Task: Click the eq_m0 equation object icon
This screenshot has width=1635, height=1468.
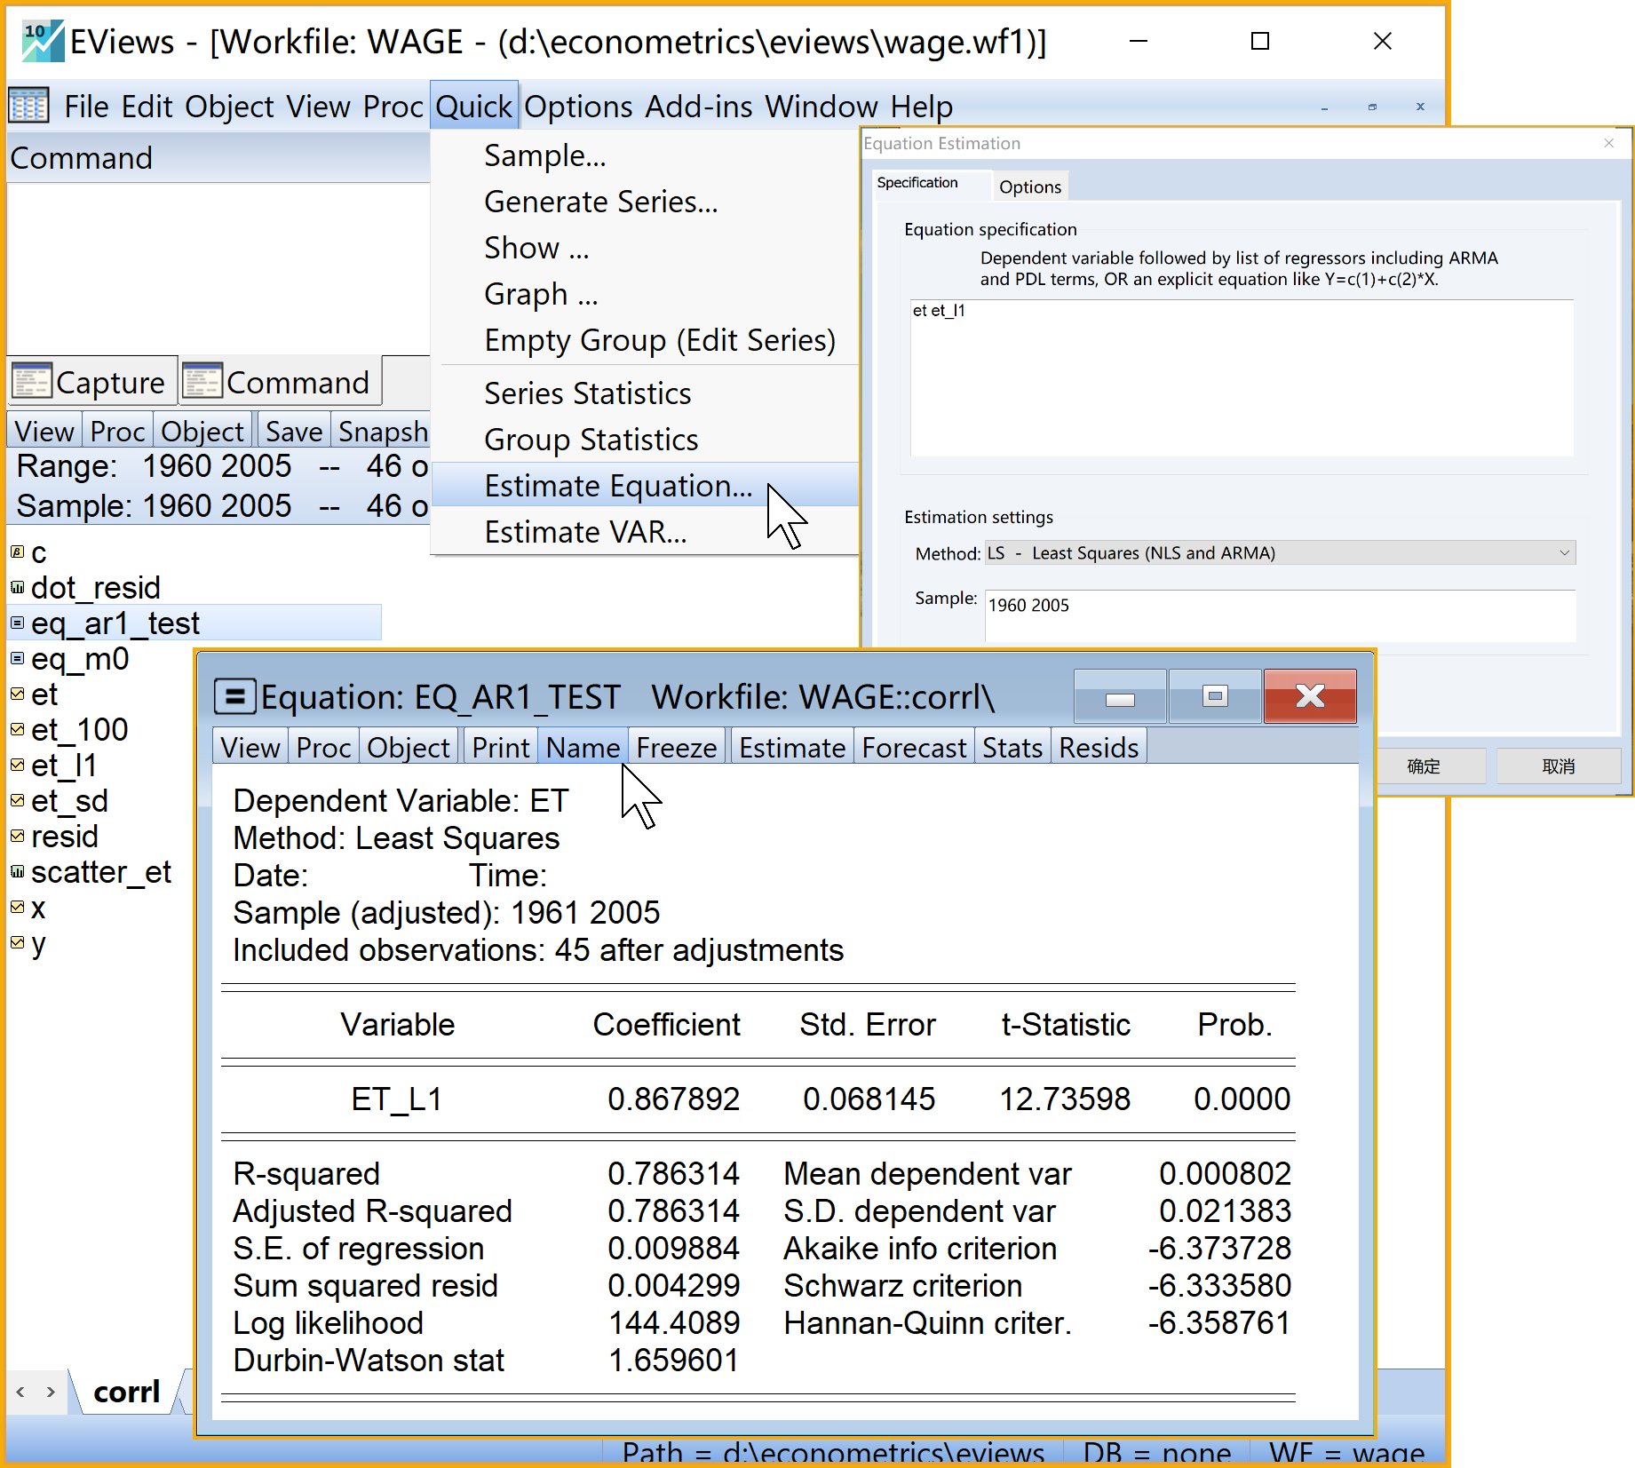Action: [17, 659]
